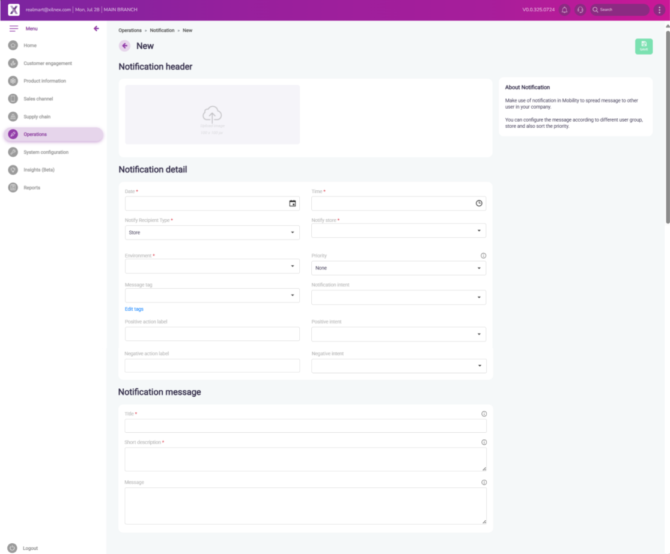This screenshot has height=554, width=670.
Task: Open the Time clock picker icon
Action: pos(479,203)
